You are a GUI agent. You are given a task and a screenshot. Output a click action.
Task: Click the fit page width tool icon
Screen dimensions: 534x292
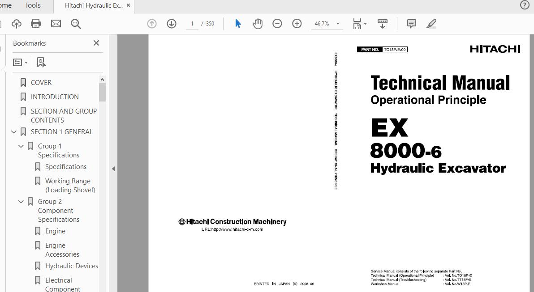[357, 24]
